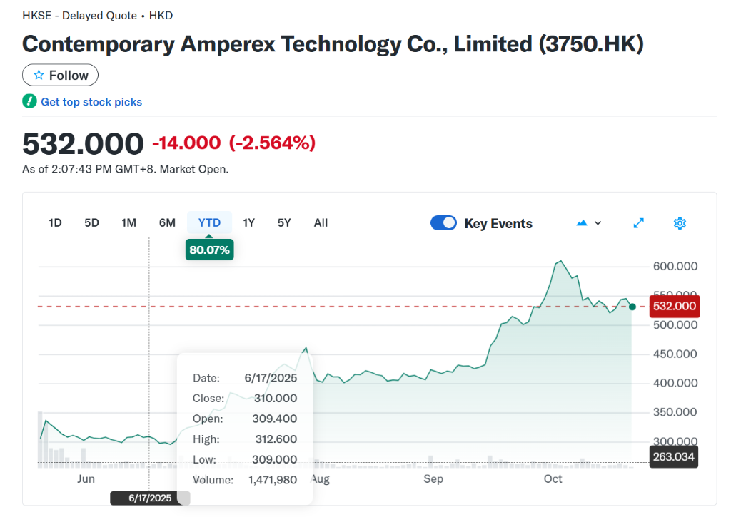Expand chart to full screen
The height and width of the screenshot is (517, 731).
coord(639,223)
